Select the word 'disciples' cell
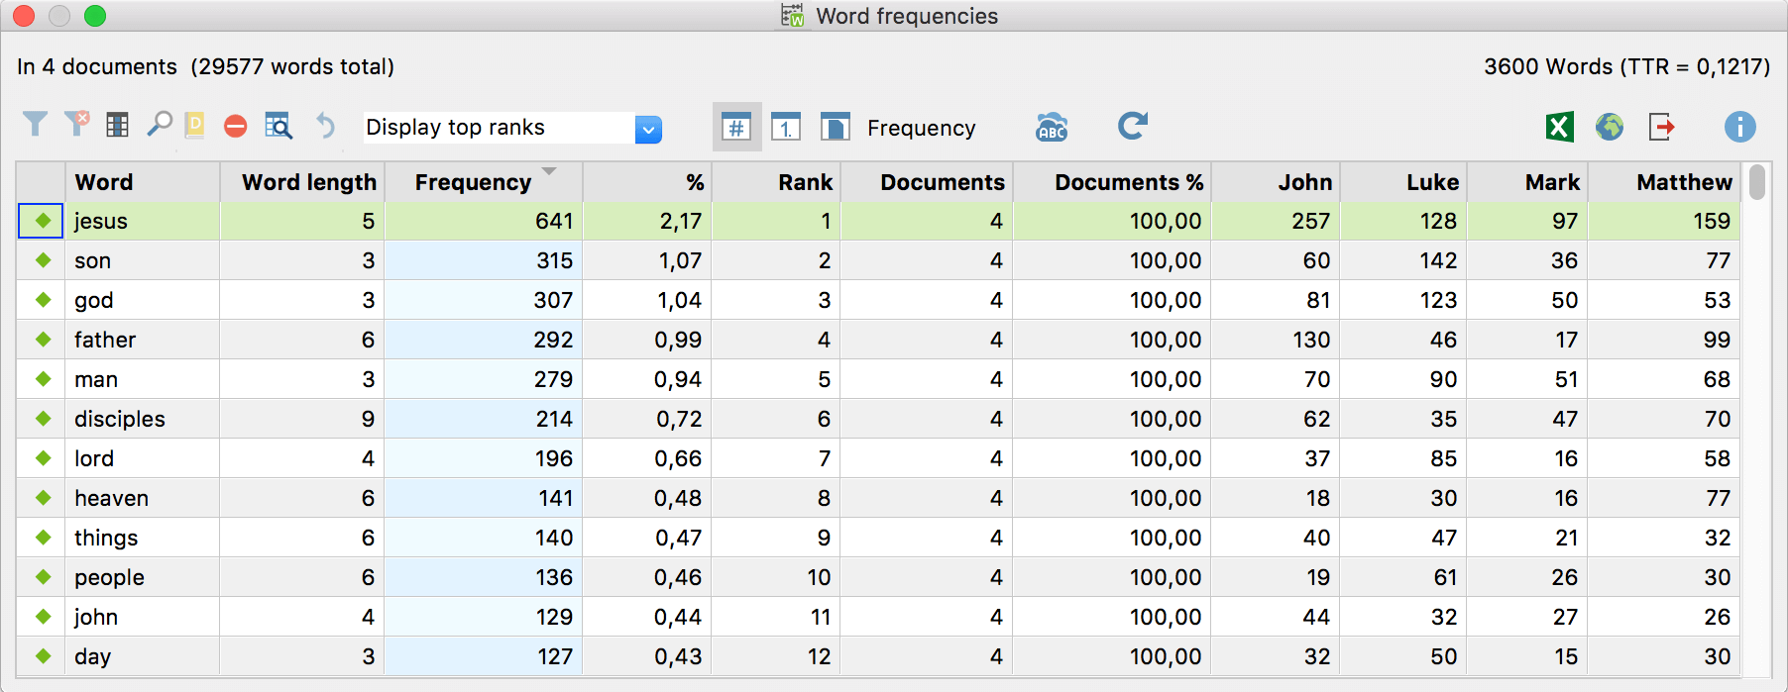Screen dimensions: 1788x692 click(x=143, y=419)
